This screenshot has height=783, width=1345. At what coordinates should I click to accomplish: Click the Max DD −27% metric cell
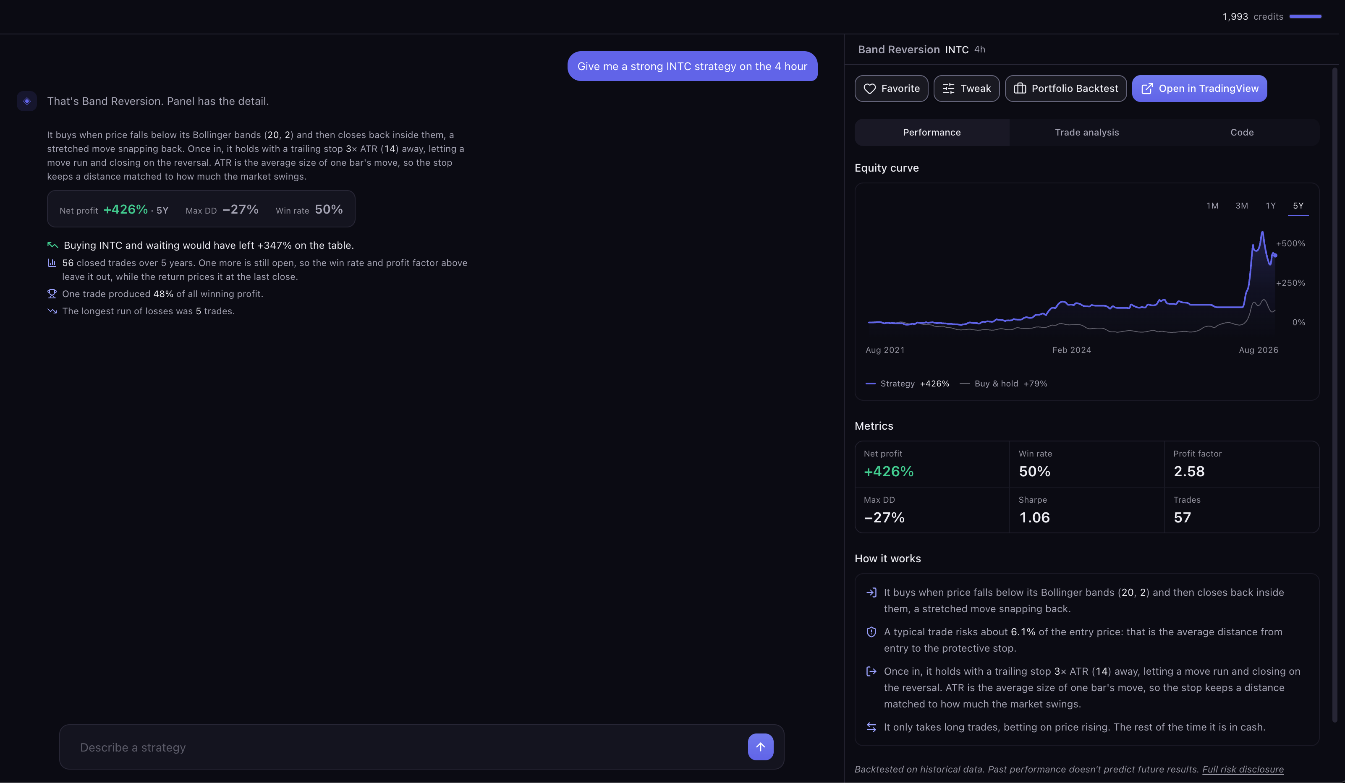pyautogui.click(x=932, y=510)
